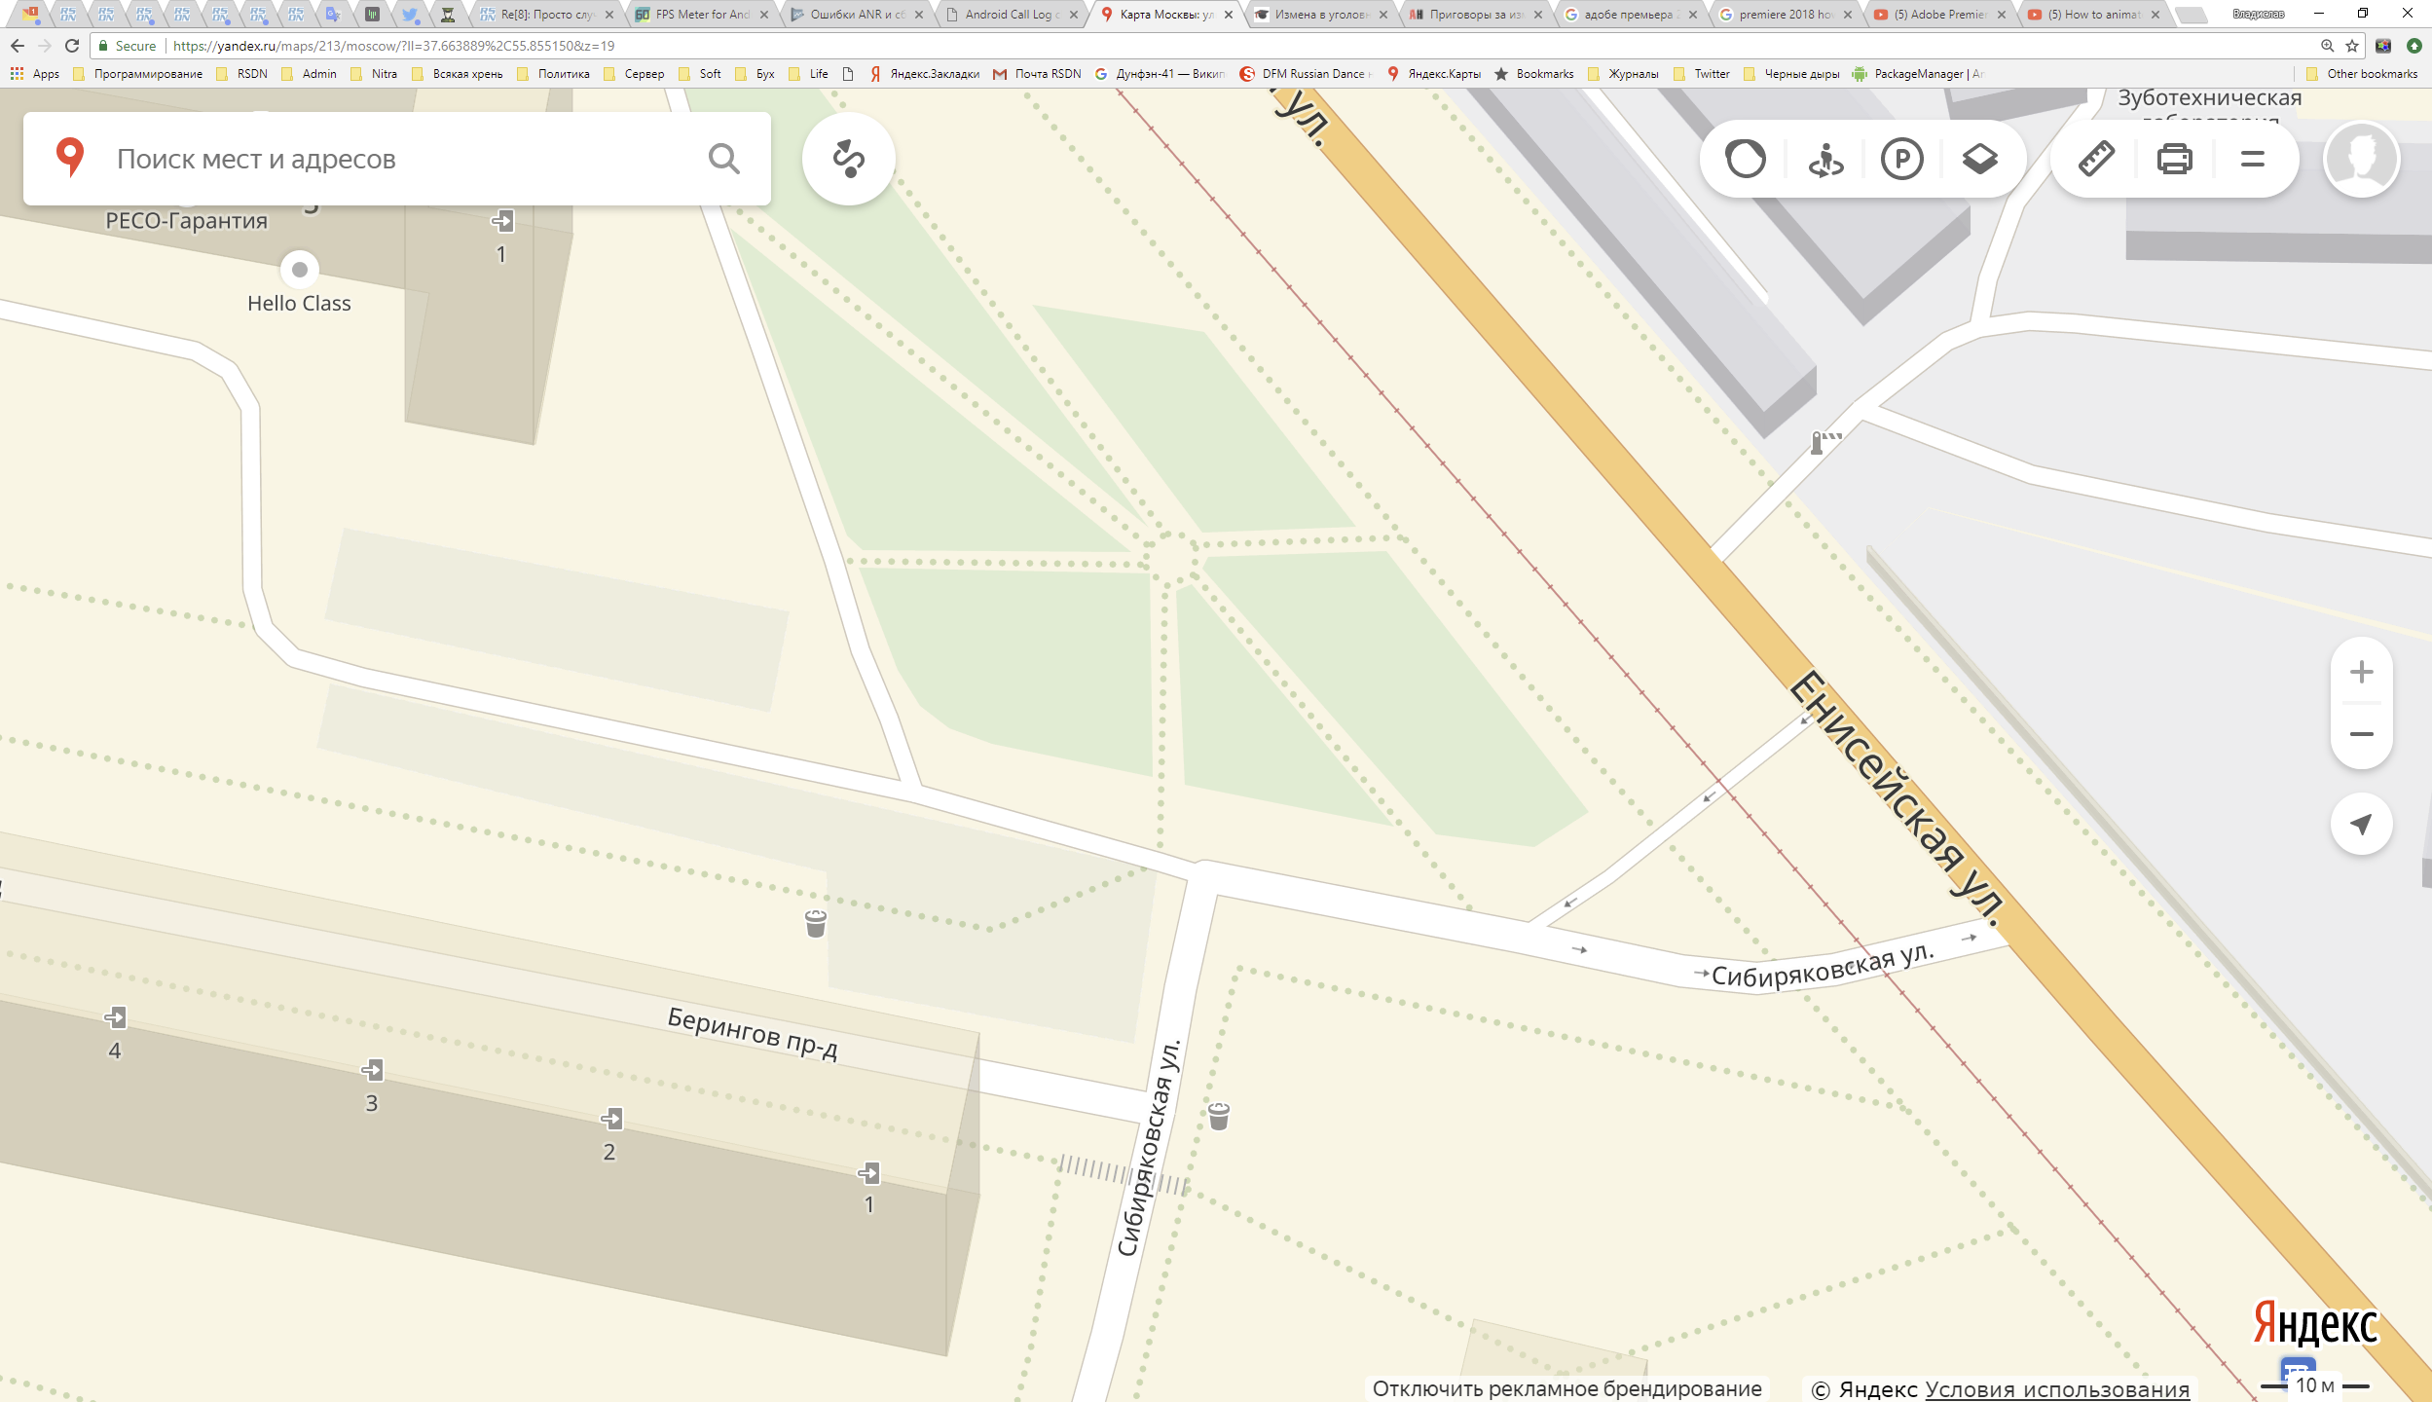The width and height of the screenshot is (2432, 1402).
Task: Open the Условия использования link
Action: click(2056, 1389)
